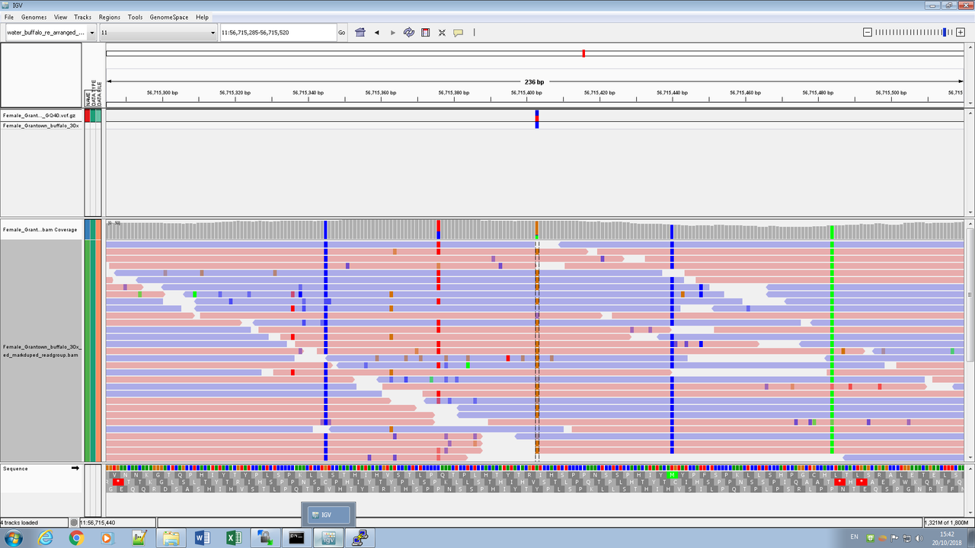Open the Genomes menu
The width and height of the screenshot is (975, 548).
pyautogui.click(x=34, y=17)
